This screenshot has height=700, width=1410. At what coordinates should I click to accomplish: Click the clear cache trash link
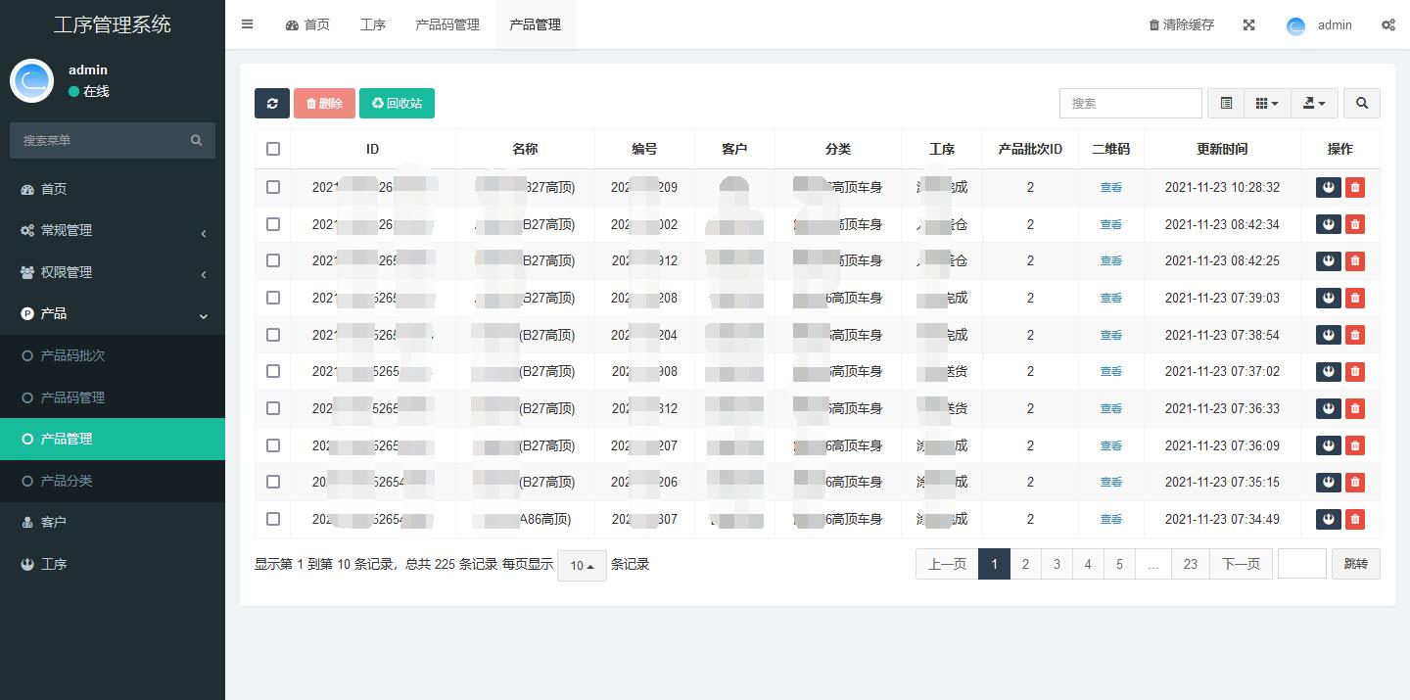(1181, 24)
